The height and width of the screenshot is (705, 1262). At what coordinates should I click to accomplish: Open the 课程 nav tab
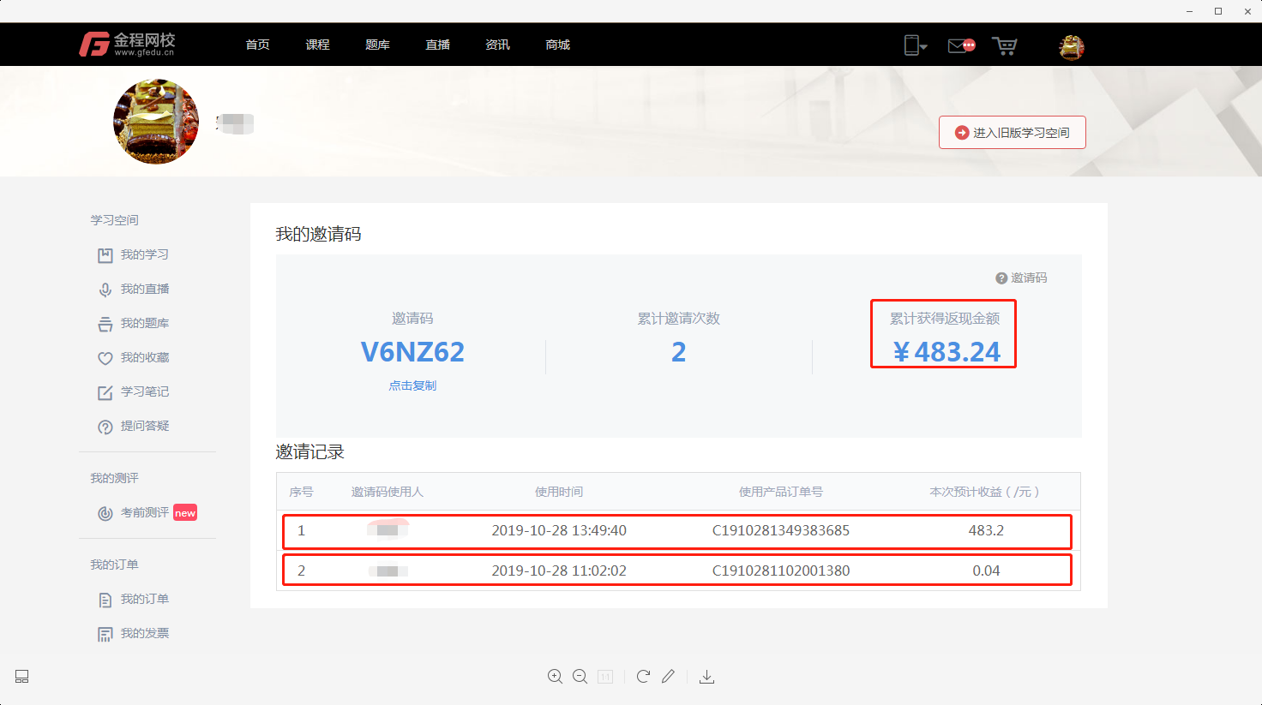pyautogui.click(x=317, y=45)
